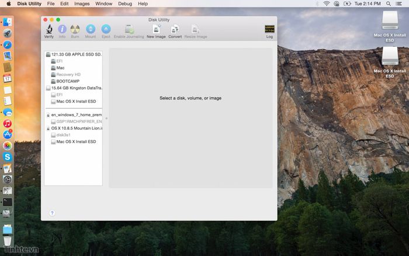The width and height of the screenshot is (409, 256).
Task: Open Spotlight search icon
Action: tap(389, 4)
